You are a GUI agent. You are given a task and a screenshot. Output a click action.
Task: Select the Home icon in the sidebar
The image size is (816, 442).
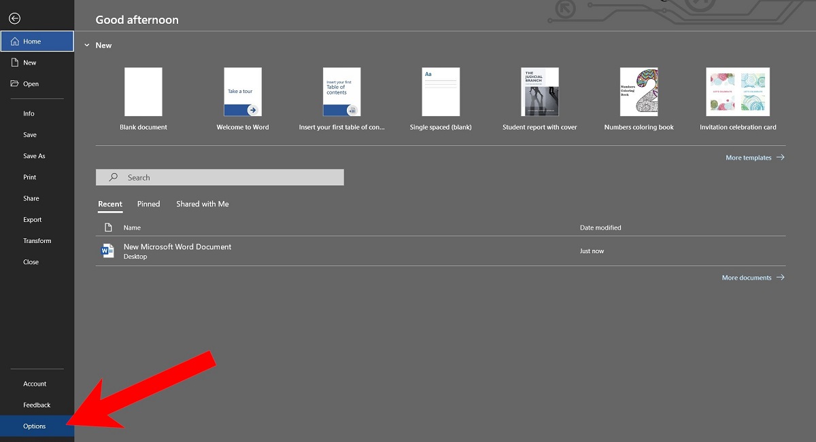tap(15, 41)
